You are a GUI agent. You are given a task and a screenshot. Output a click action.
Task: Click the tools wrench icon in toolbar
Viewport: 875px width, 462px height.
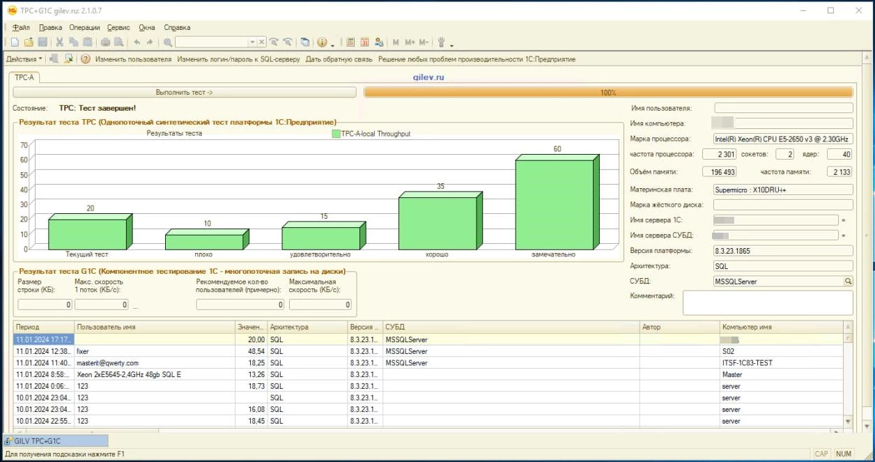(442, 43)
